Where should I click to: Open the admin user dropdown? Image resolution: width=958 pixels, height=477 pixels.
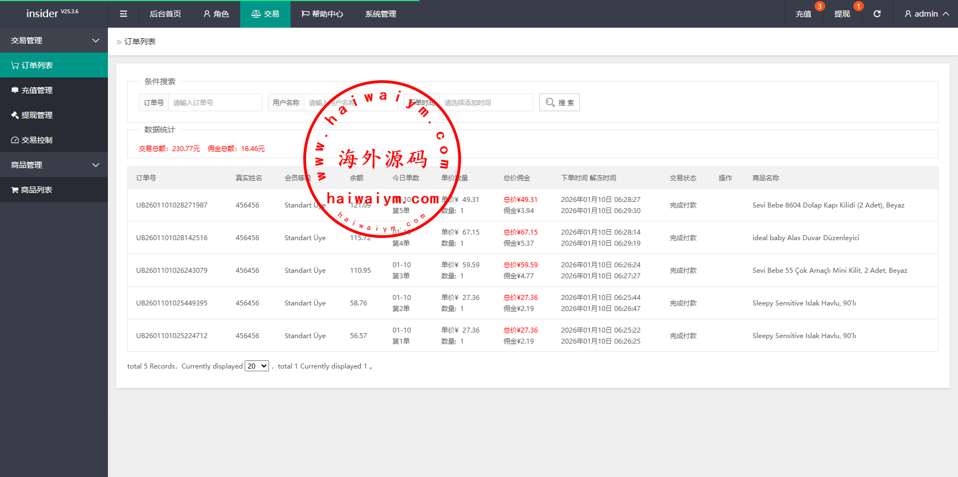click(926, 14)
